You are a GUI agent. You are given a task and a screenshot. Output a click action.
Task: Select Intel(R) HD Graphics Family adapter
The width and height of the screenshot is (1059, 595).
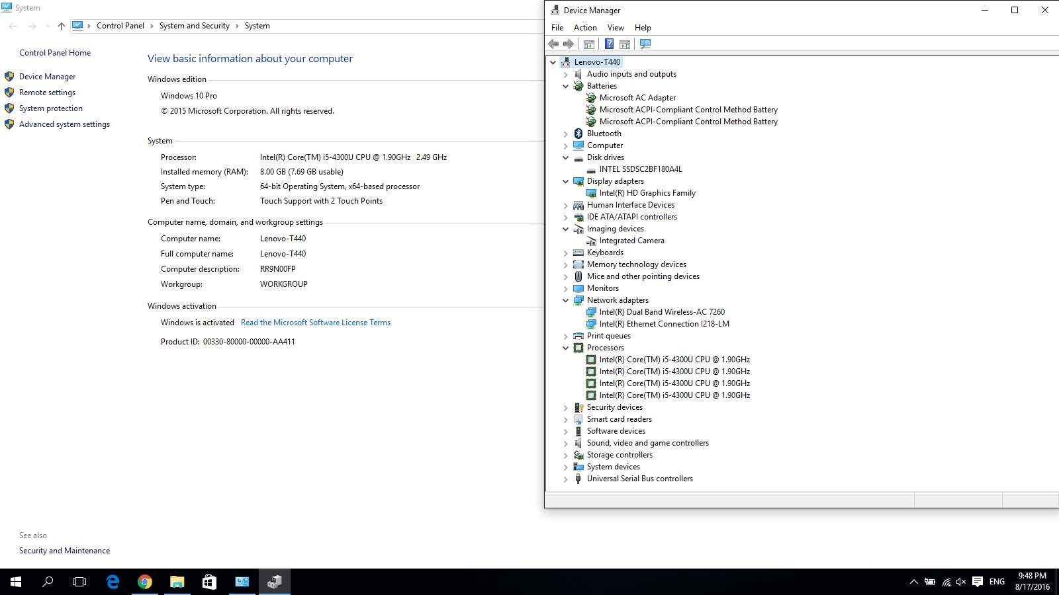(x=647, y=193)
